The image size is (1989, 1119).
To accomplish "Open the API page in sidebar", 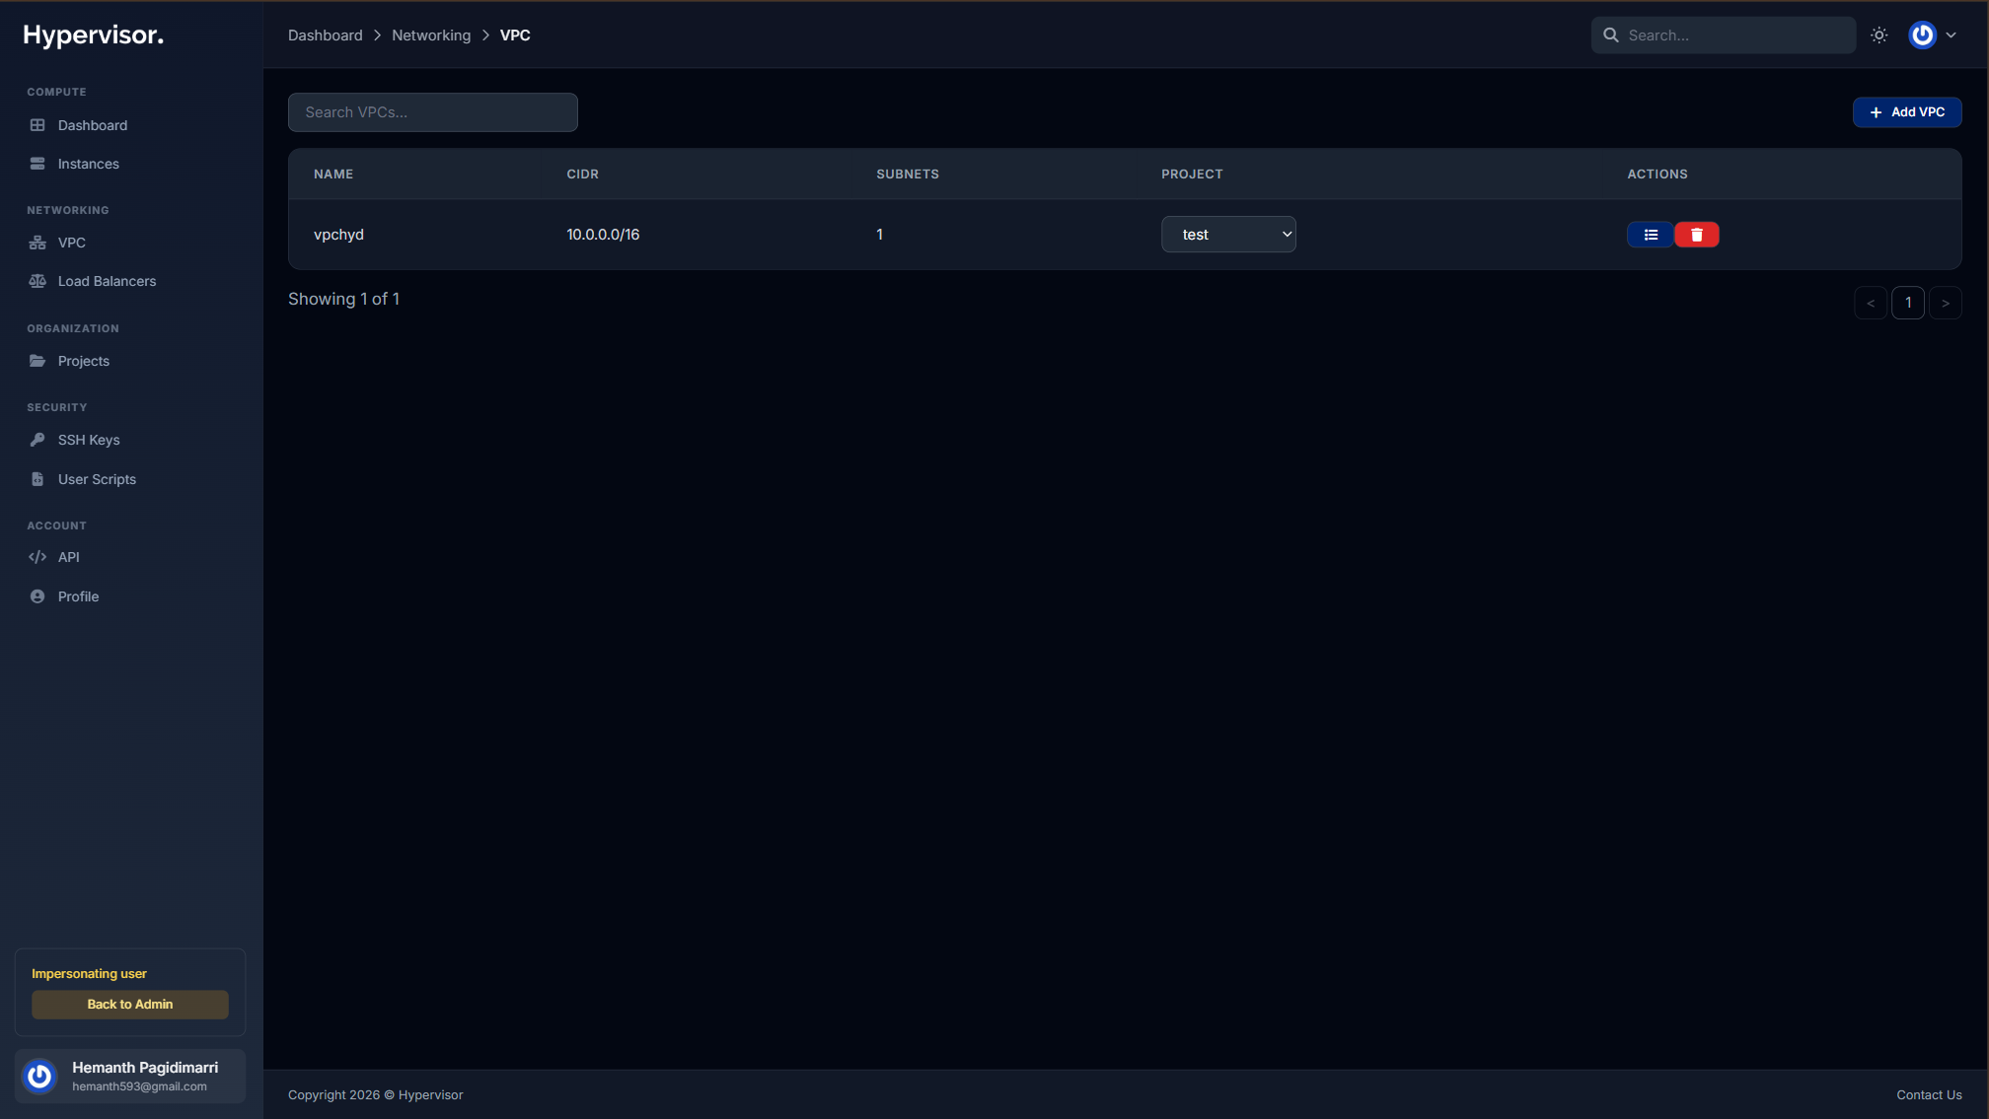I will click(x=68, y=557).
